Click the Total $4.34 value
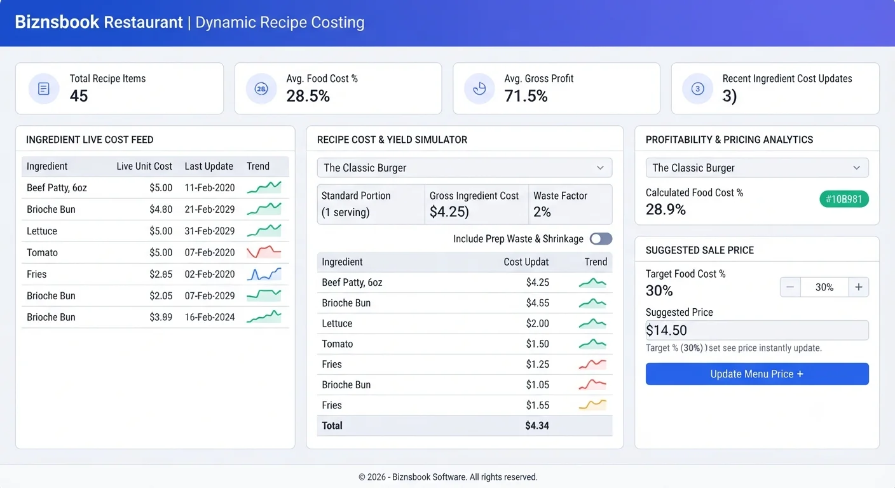 537,426
